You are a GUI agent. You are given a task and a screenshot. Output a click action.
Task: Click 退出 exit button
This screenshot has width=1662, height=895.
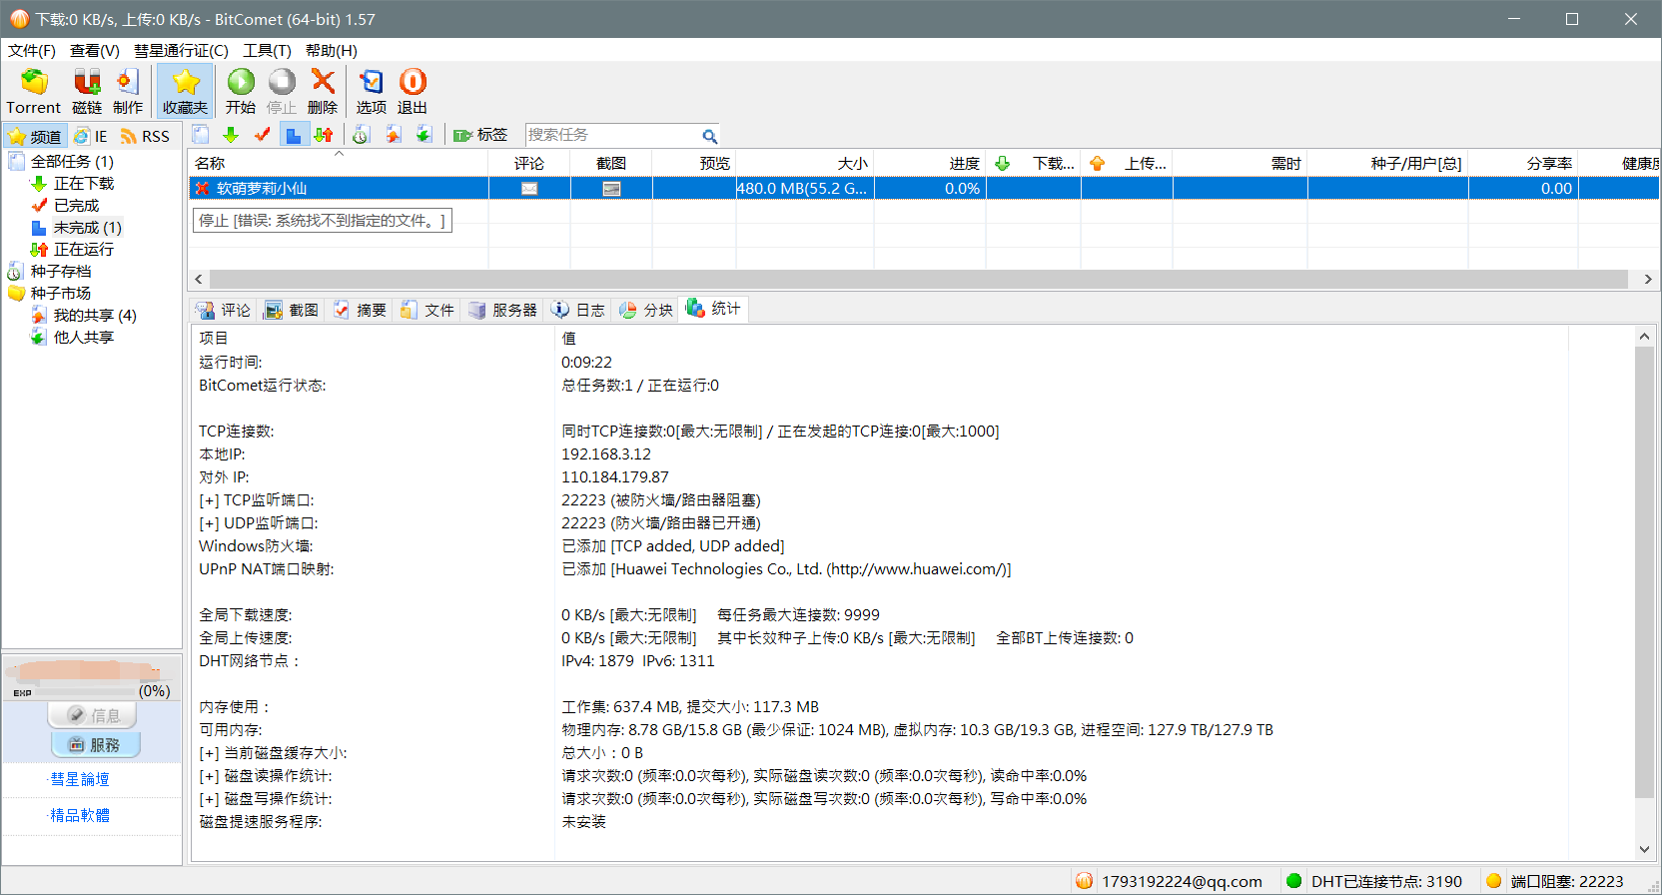point(413,91)
